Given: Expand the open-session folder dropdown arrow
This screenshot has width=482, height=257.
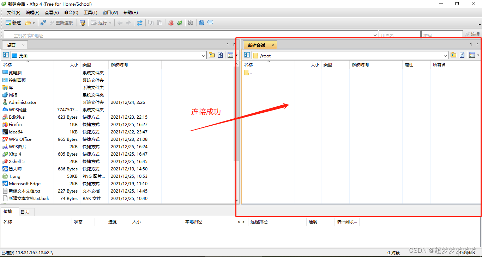Looking at the screenshot, I should [x=34, y=23].
